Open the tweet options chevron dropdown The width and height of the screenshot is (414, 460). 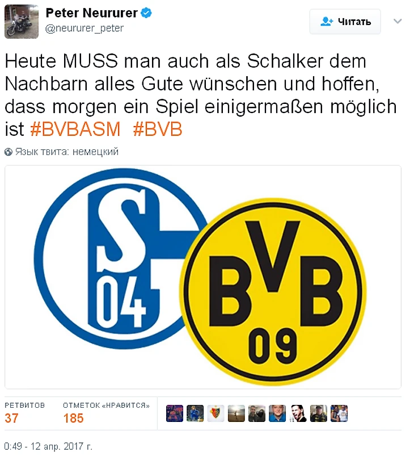coord(398,21)
